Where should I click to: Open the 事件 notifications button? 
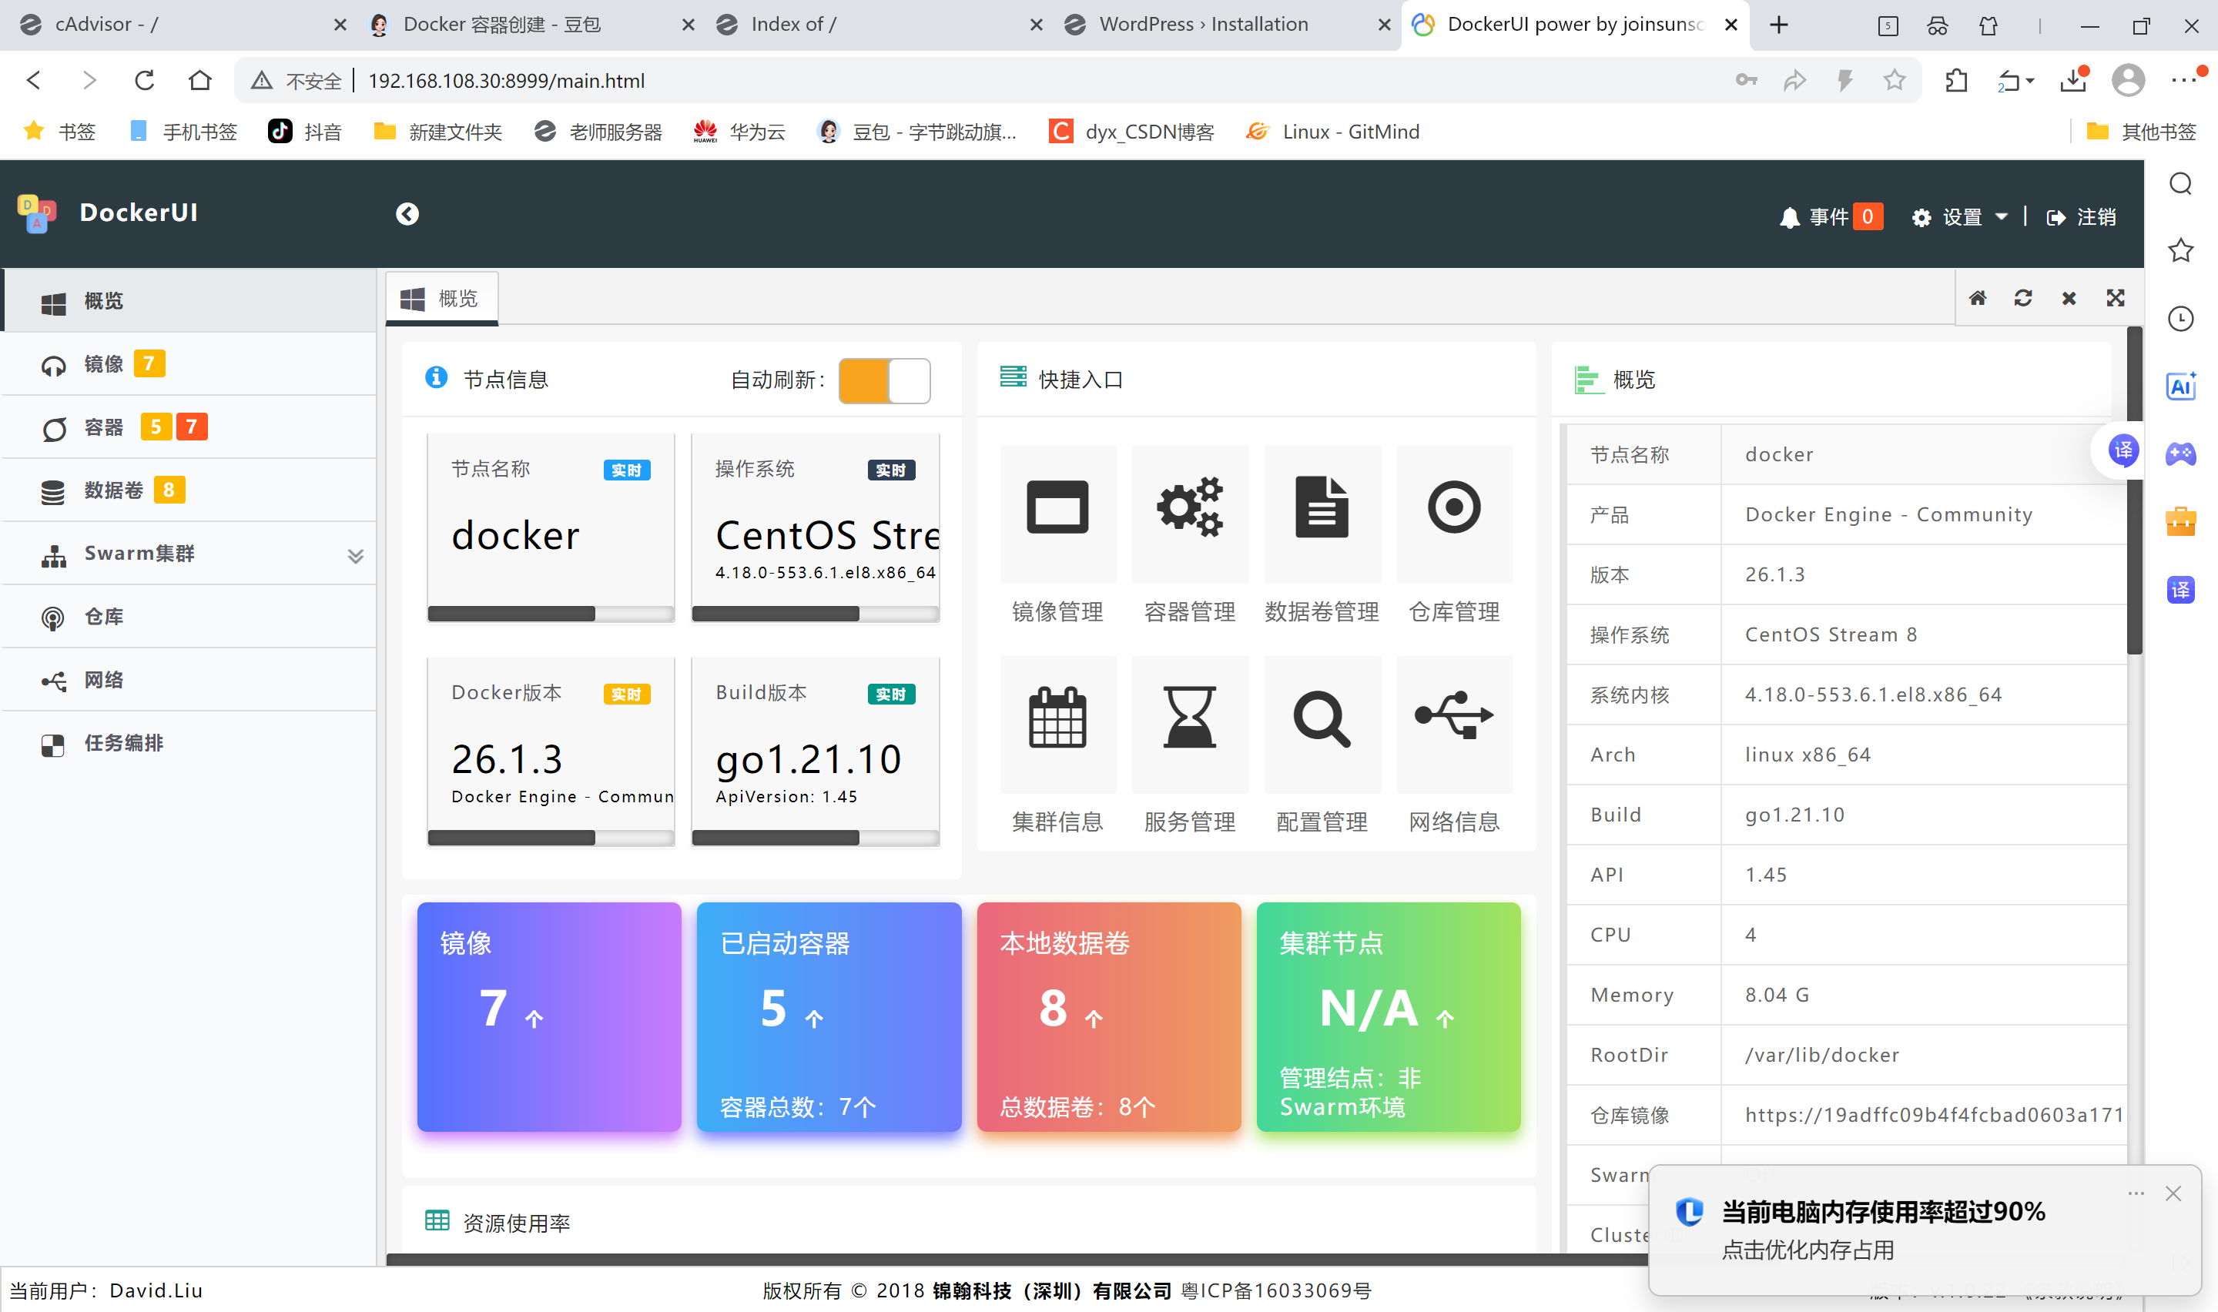pos(1830,217)
